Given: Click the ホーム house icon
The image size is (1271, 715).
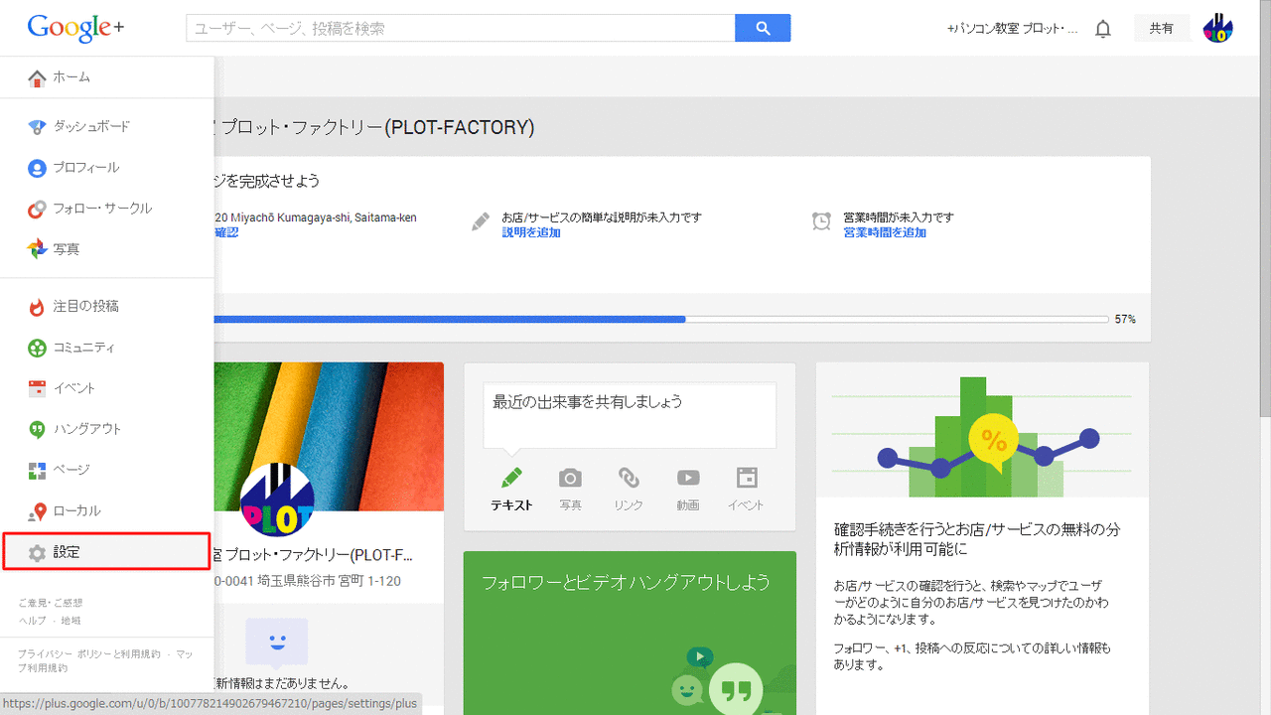Looking at the screenshot, I should (x=37, y=77).
